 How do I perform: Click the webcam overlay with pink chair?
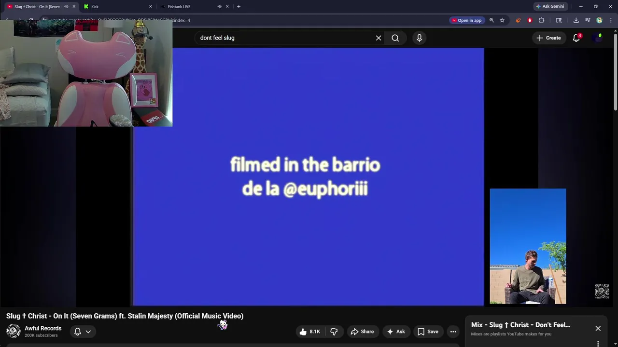pos(86,73)
